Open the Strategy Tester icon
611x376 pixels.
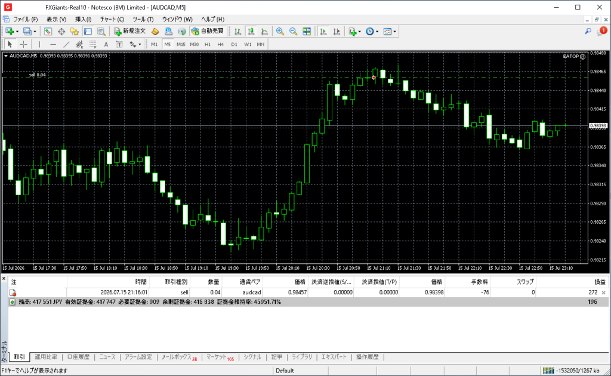click(x=101, y=32)
